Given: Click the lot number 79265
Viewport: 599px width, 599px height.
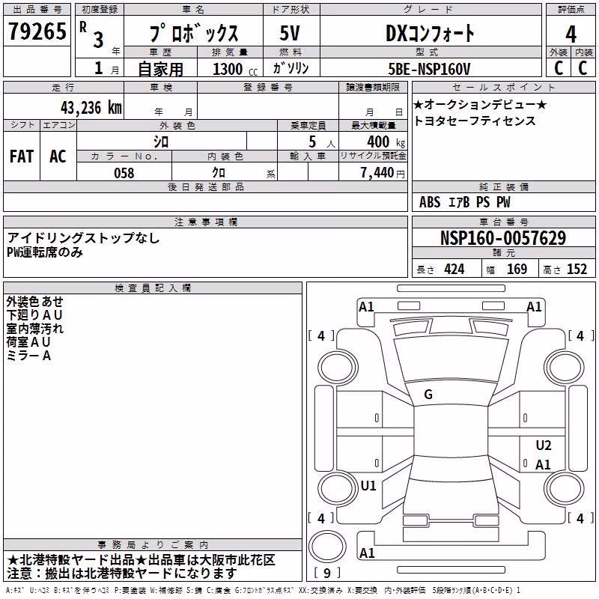Looking at the screenshot, I should click(x=37, y=31).
